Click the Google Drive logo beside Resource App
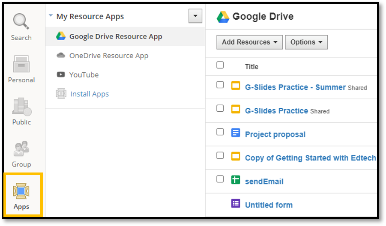386x226 pixels. (61, 36)
